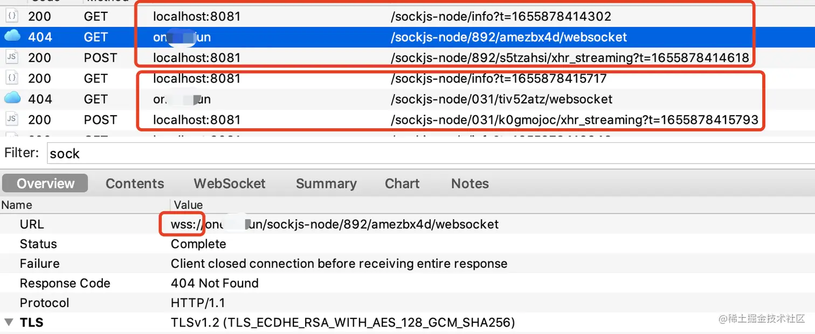Select the URL row's wss value
Screen dimensions: 815x334
coord(334,225)
